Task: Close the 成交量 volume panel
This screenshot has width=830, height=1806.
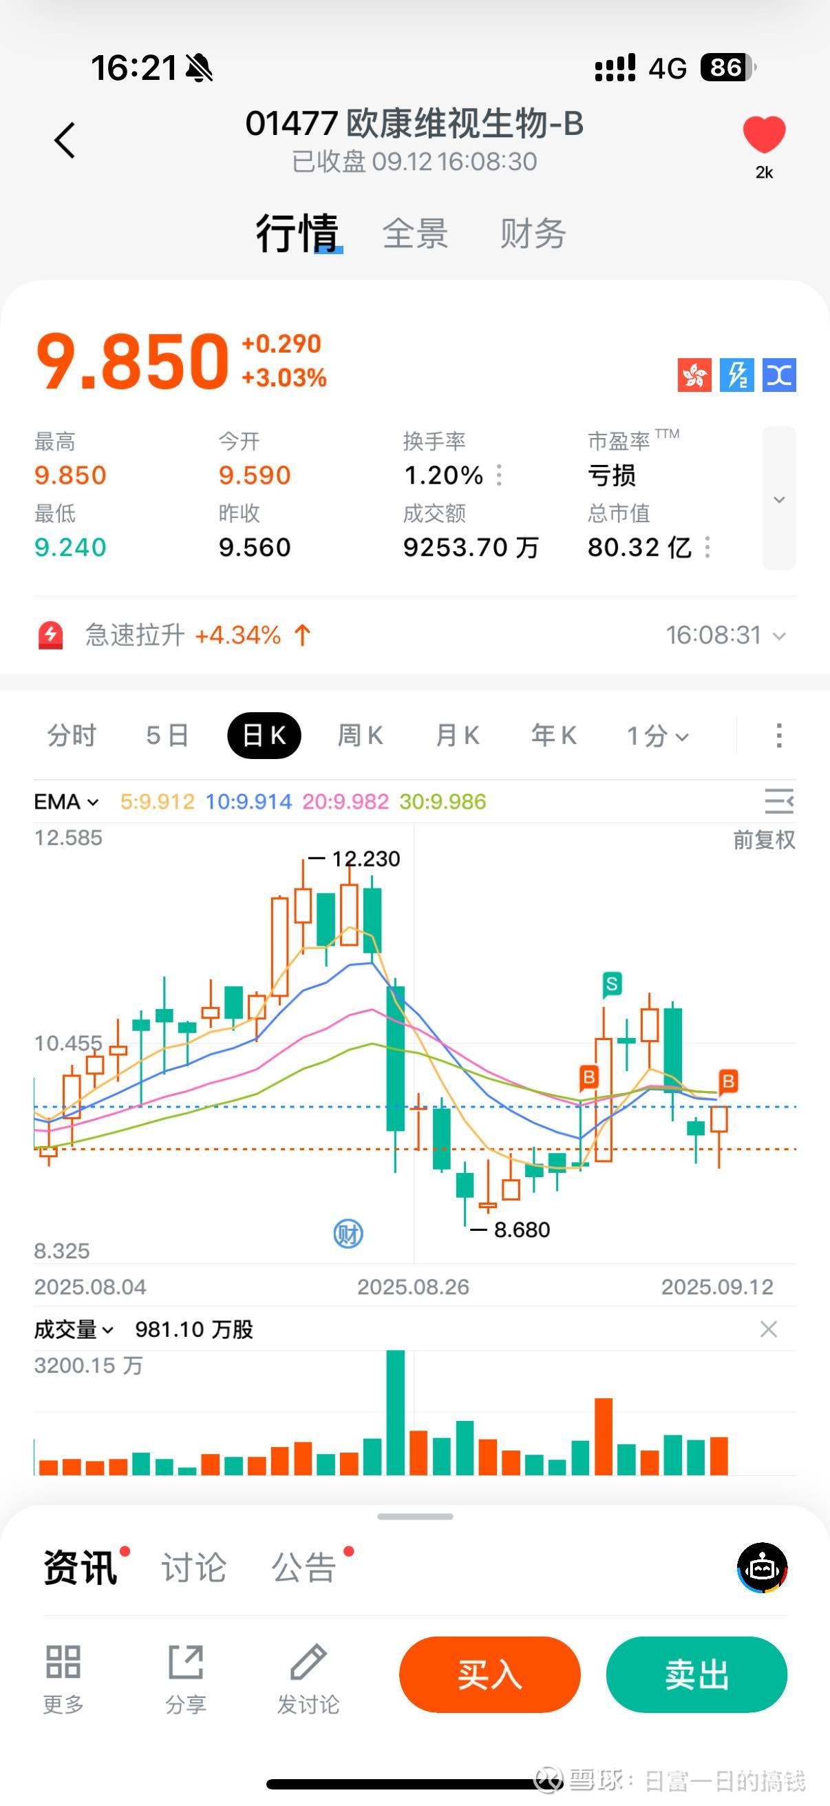Action: [x=768, y=1329]
